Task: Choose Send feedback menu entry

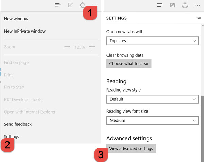Action: click(18, 124)
